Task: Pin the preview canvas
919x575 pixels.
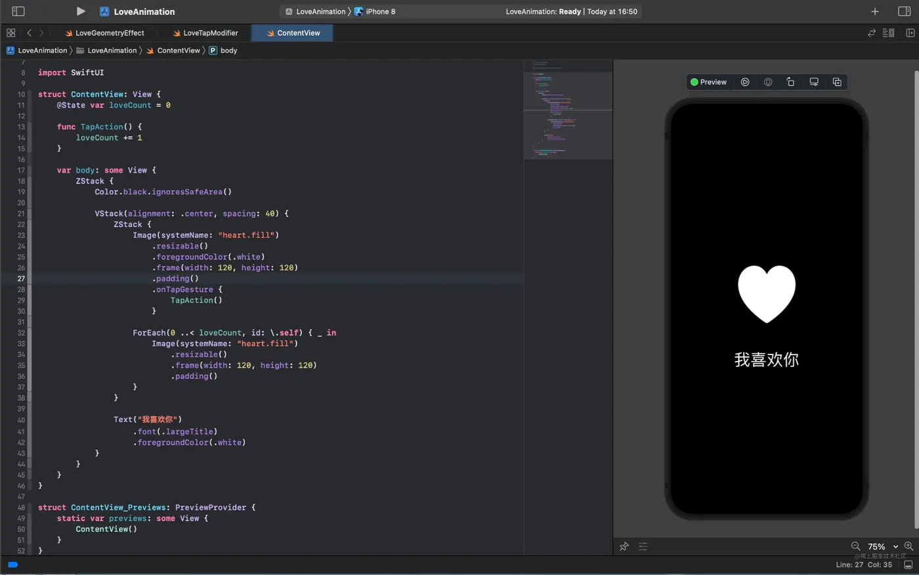Action: (624, 546)
